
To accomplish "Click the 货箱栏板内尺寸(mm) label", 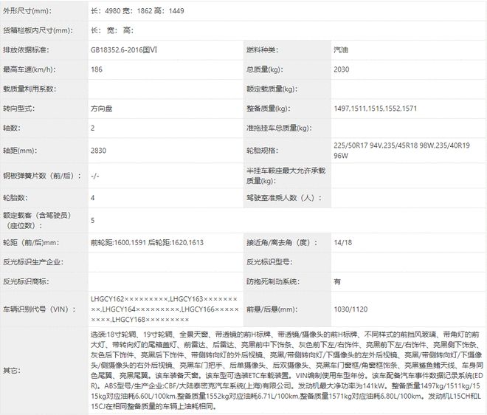I will (x=38, y=30).
